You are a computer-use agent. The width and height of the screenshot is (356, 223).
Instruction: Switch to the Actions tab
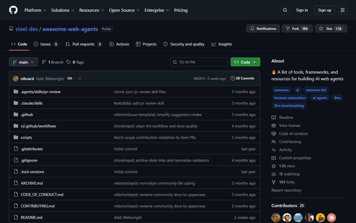(119, 44)
